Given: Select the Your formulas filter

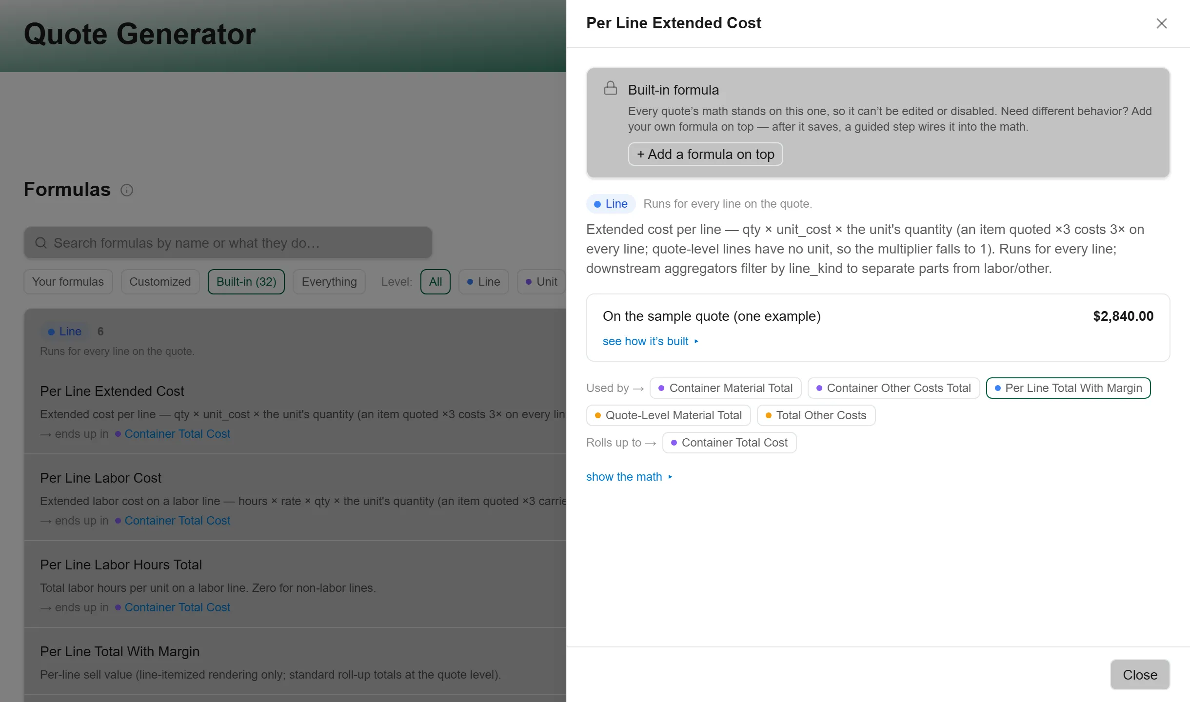Looking at the screenshot, I should click(x=68, y=282).
